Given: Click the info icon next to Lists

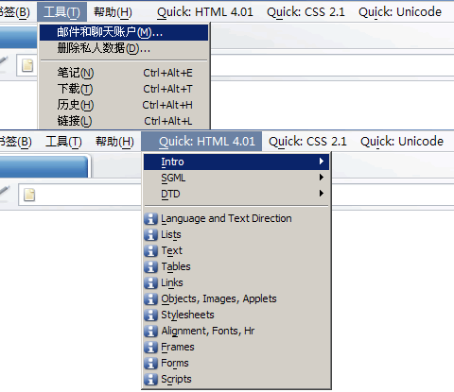Looking at the screenshot, I should (150, 234).
